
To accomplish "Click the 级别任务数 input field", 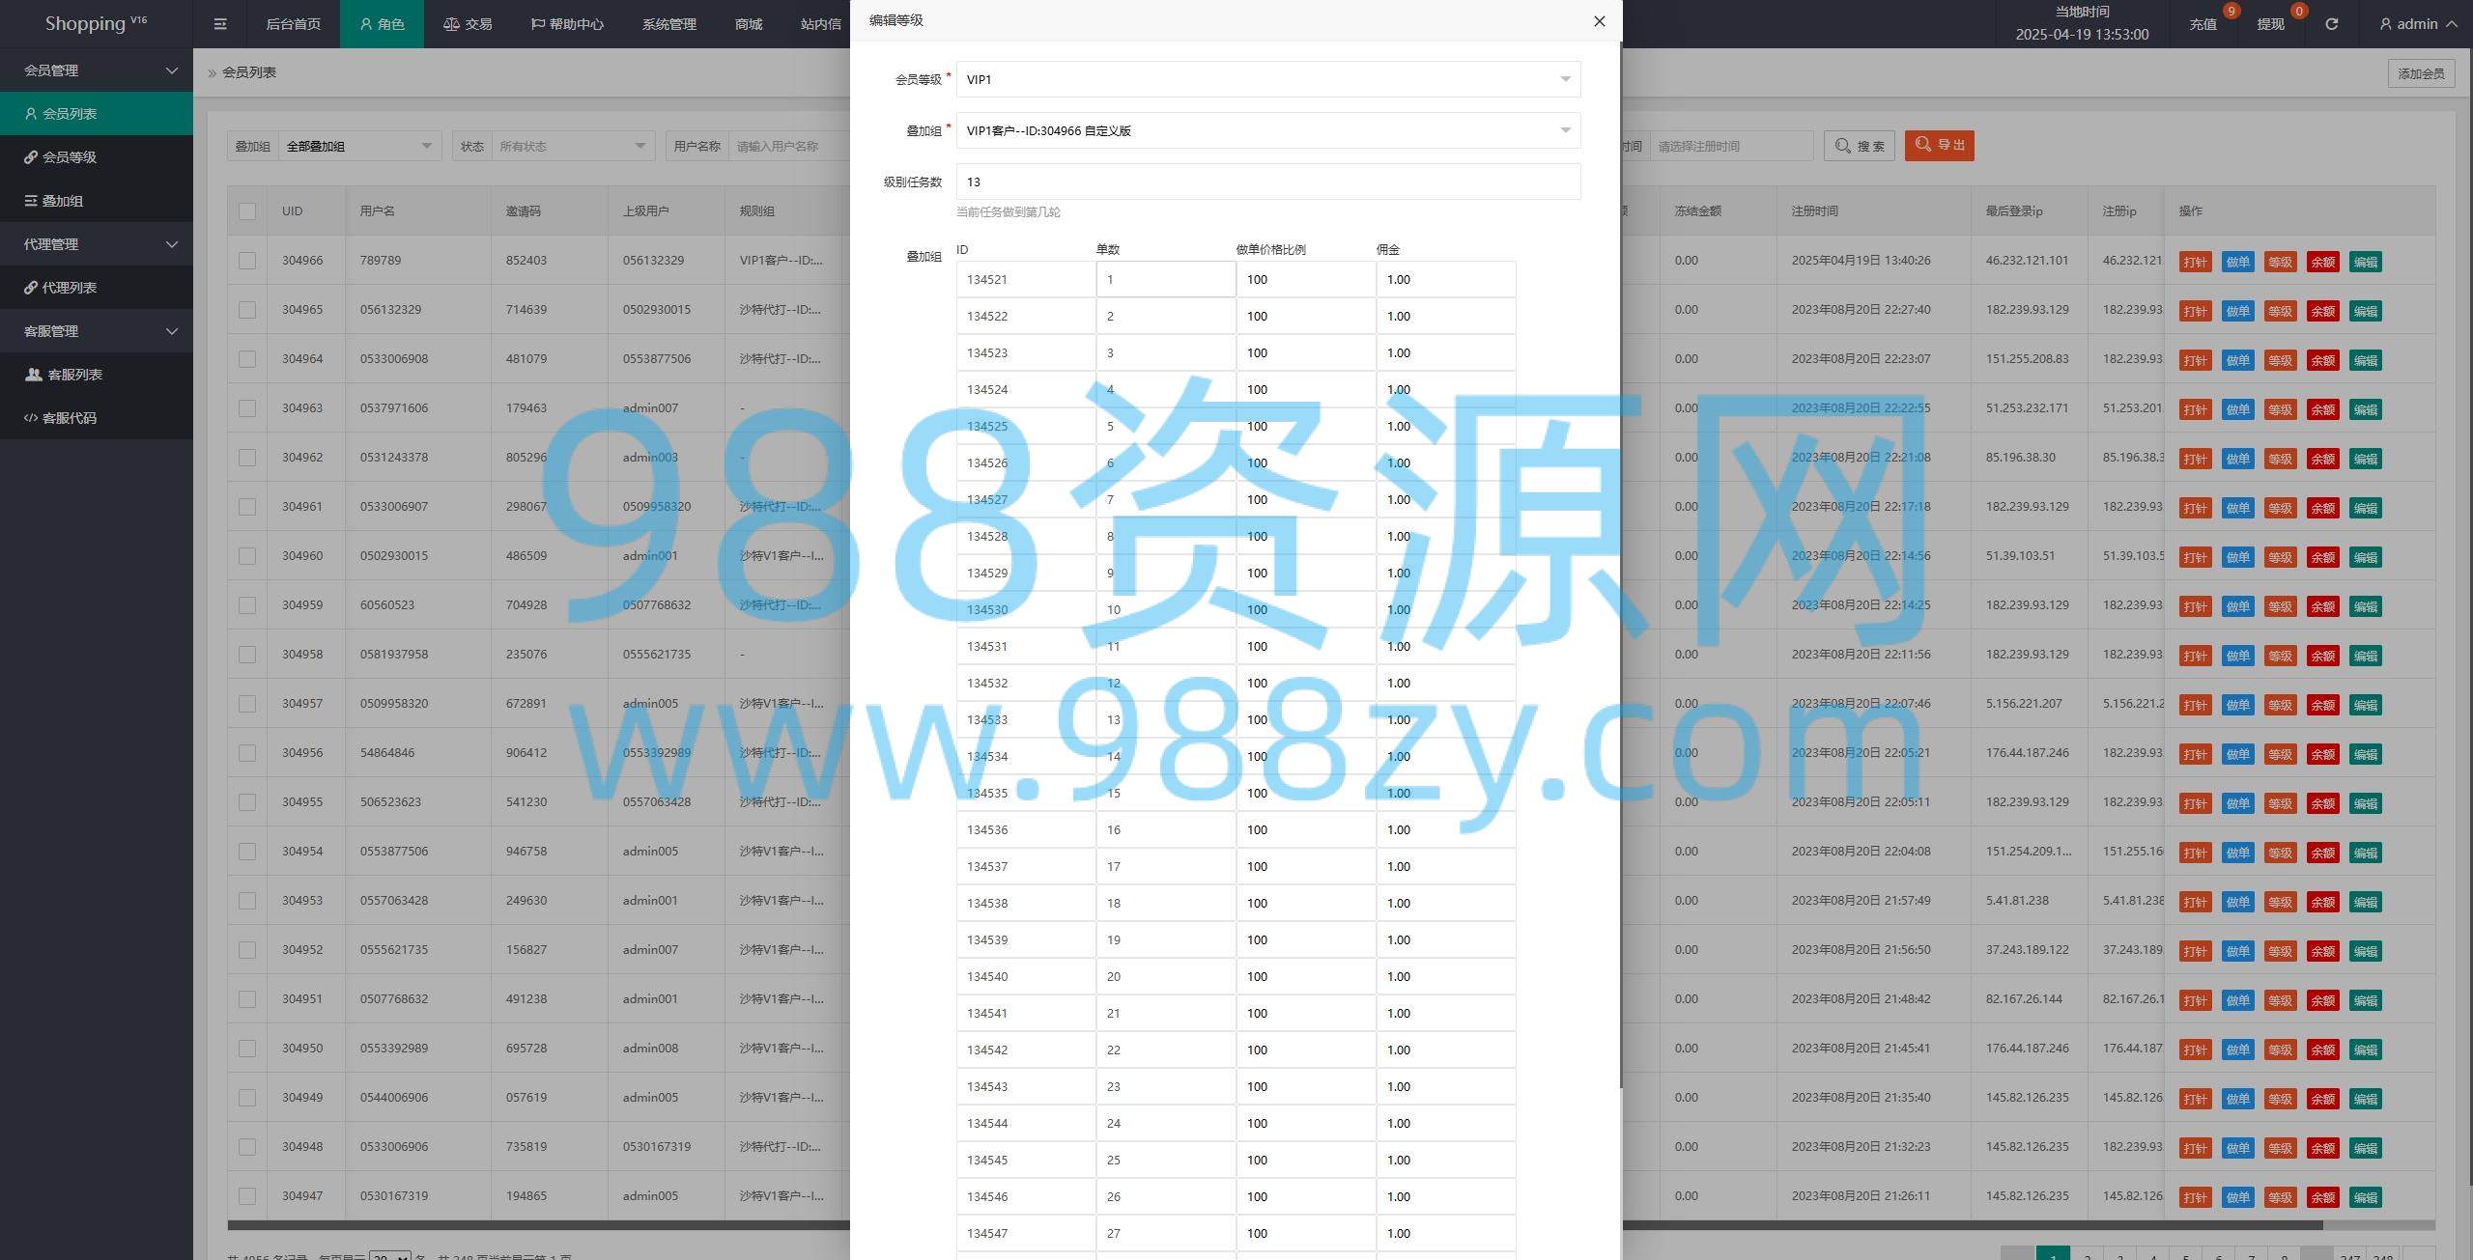I will click(x=1267, y=182).
